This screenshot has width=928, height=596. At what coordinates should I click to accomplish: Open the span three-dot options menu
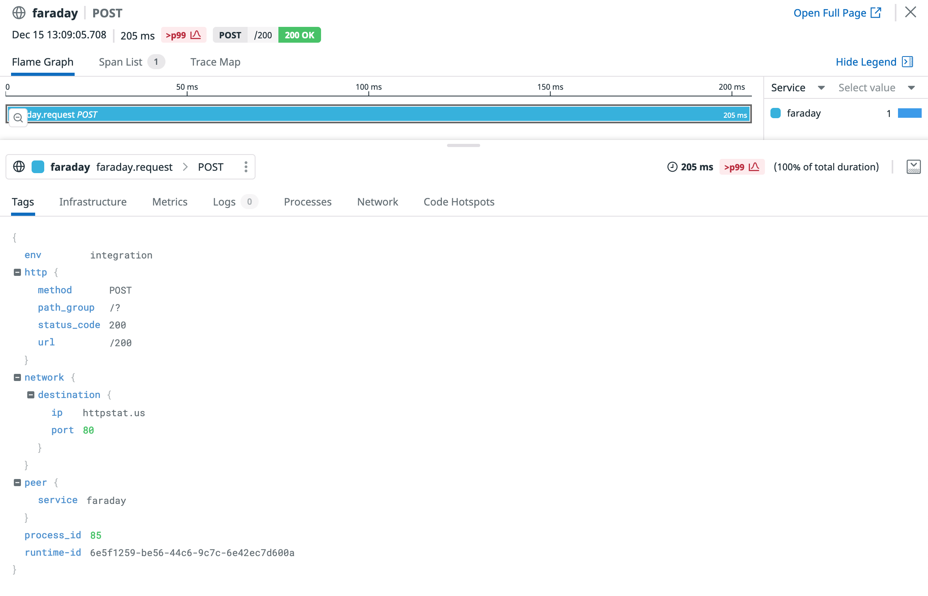[246, 167]
